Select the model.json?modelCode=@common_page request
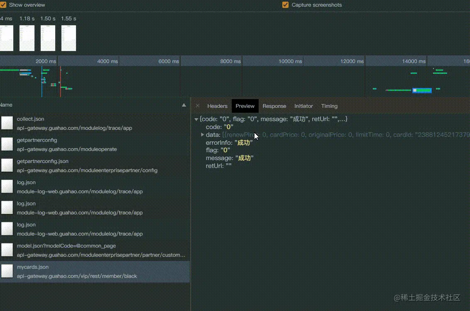470x311 pixels. tap(95, 250)
